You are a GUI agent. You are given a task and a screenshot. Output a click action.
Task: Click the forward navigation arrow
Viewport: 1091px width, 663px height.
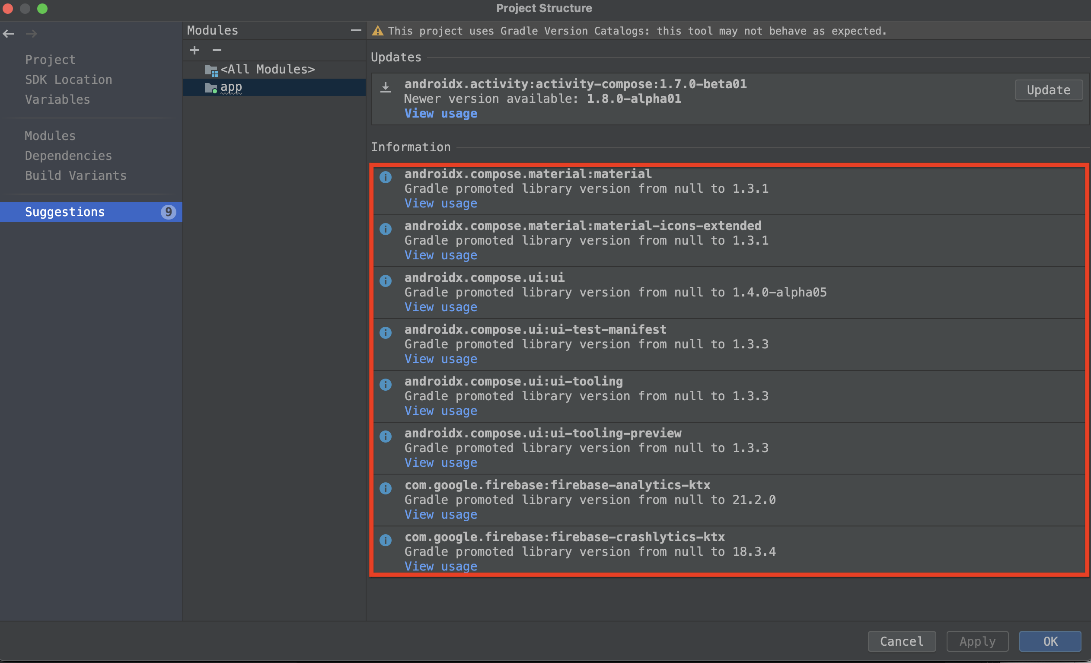[x=31, y=33]
